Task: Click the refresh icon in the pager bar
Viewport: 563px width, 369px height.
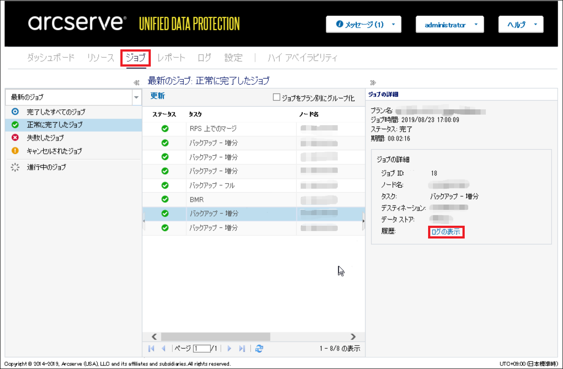Action: tap(259, 348)
